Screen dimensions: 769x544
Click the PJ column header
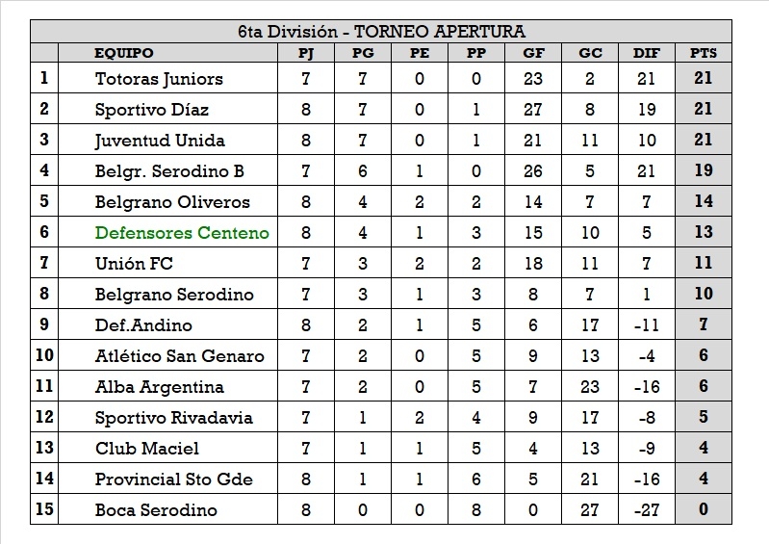pos(306,53)
